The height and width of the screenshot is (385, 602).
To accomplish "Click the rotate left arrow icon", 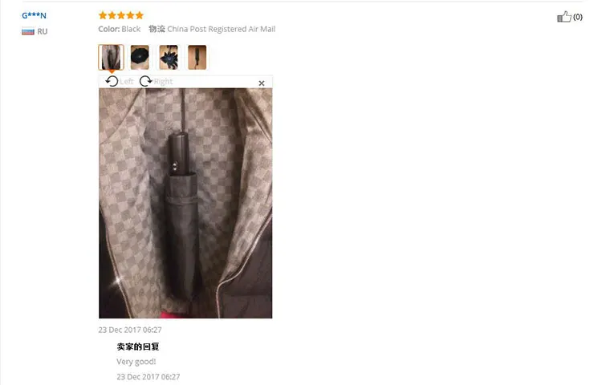I will (112, 81).
